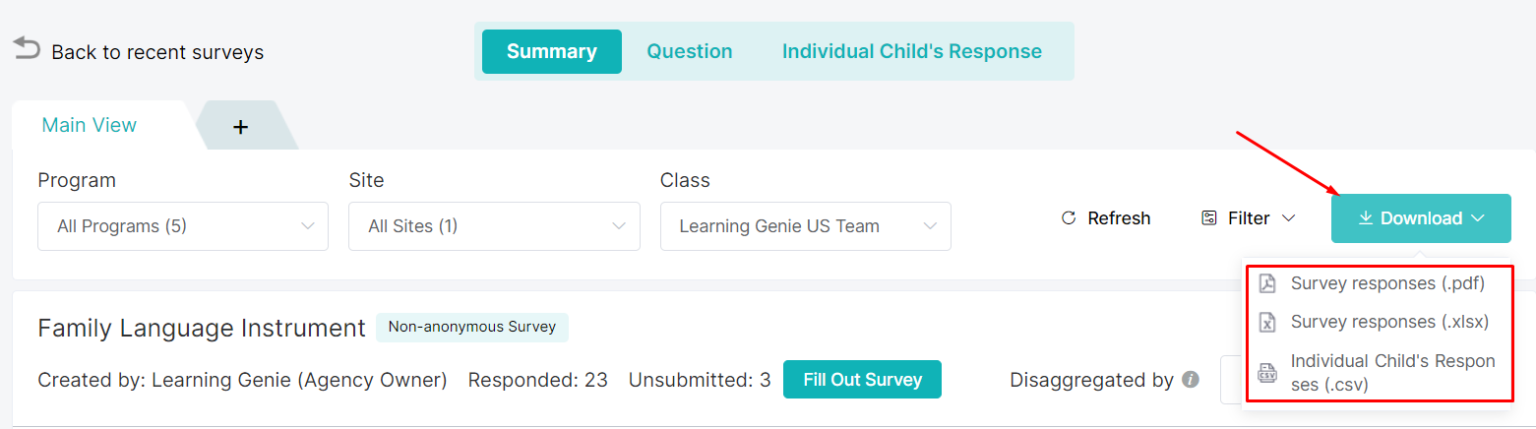Click the Disaggregated by info icon
The height and width of the screenshot is (429, 1536).
point(1191,380)
